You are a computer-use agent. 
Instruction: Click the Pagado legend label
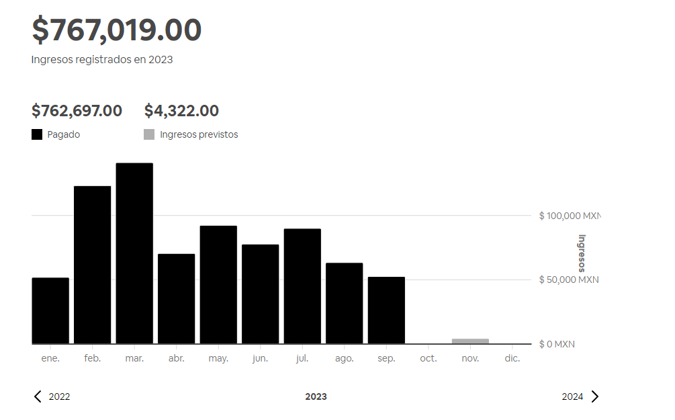coord(64,134)
